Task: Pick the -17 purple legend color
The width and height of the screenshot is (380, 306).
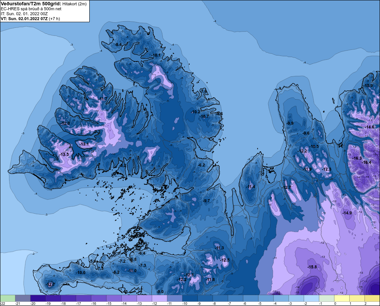Action: tap(83, 298)
